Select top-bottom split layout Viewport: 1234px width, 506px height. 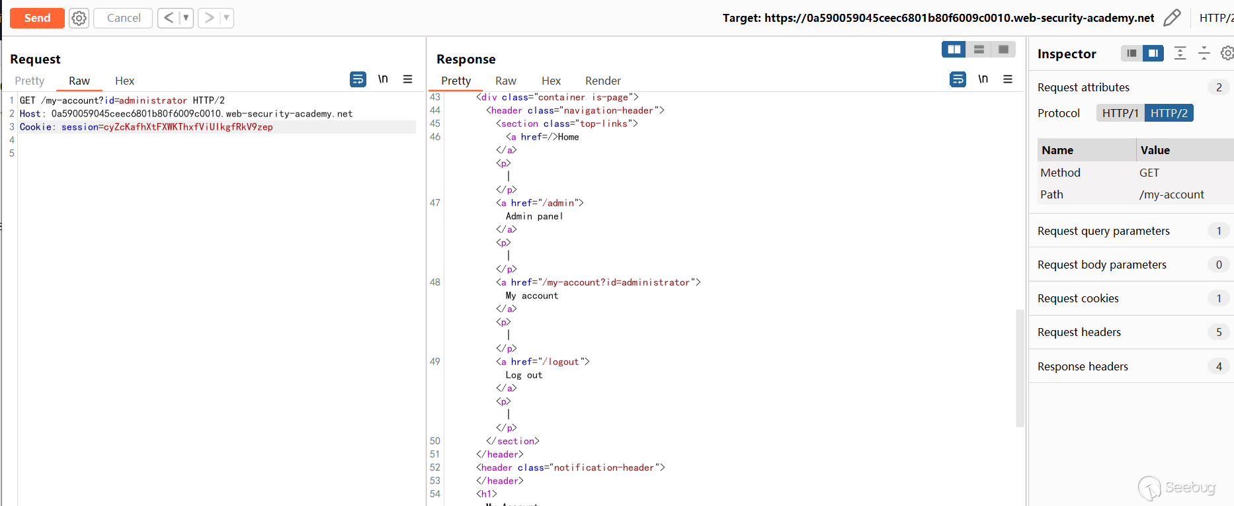tap(979, 50)
